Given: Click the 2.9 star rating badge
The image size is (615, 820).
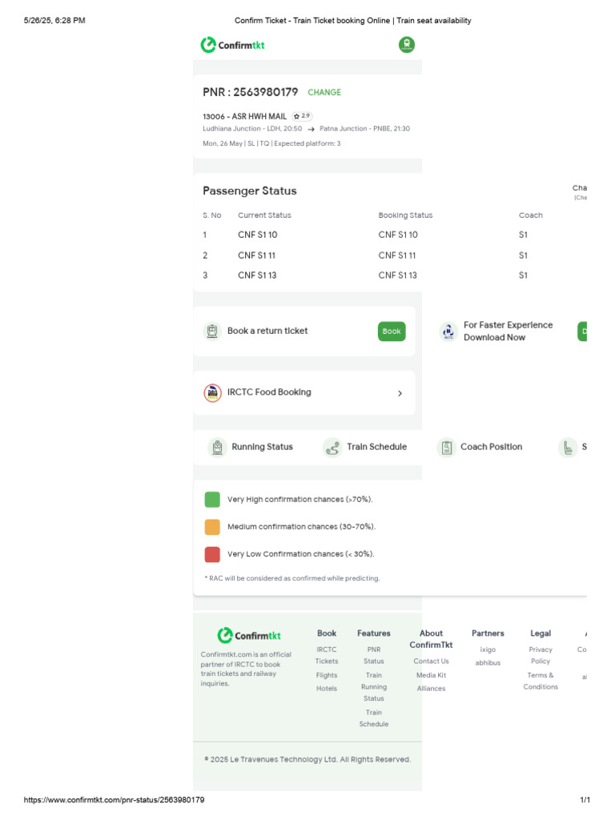Looking at the screenshot, I should tap(302, 116).
